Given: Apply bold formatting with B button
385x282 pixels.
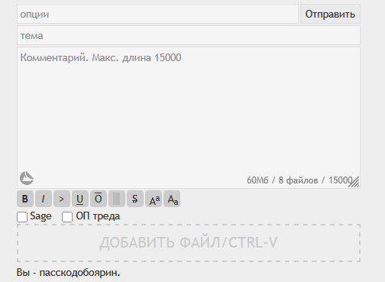Looking at the screenshot, I should tap(25, 199).
